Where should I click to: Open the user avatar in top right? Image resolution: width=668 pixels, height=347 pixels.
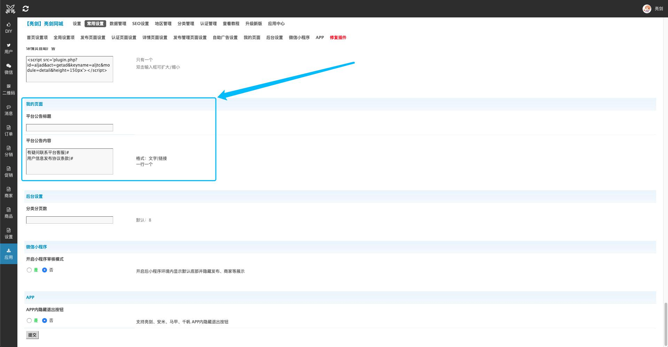click(x=647, y=9)
